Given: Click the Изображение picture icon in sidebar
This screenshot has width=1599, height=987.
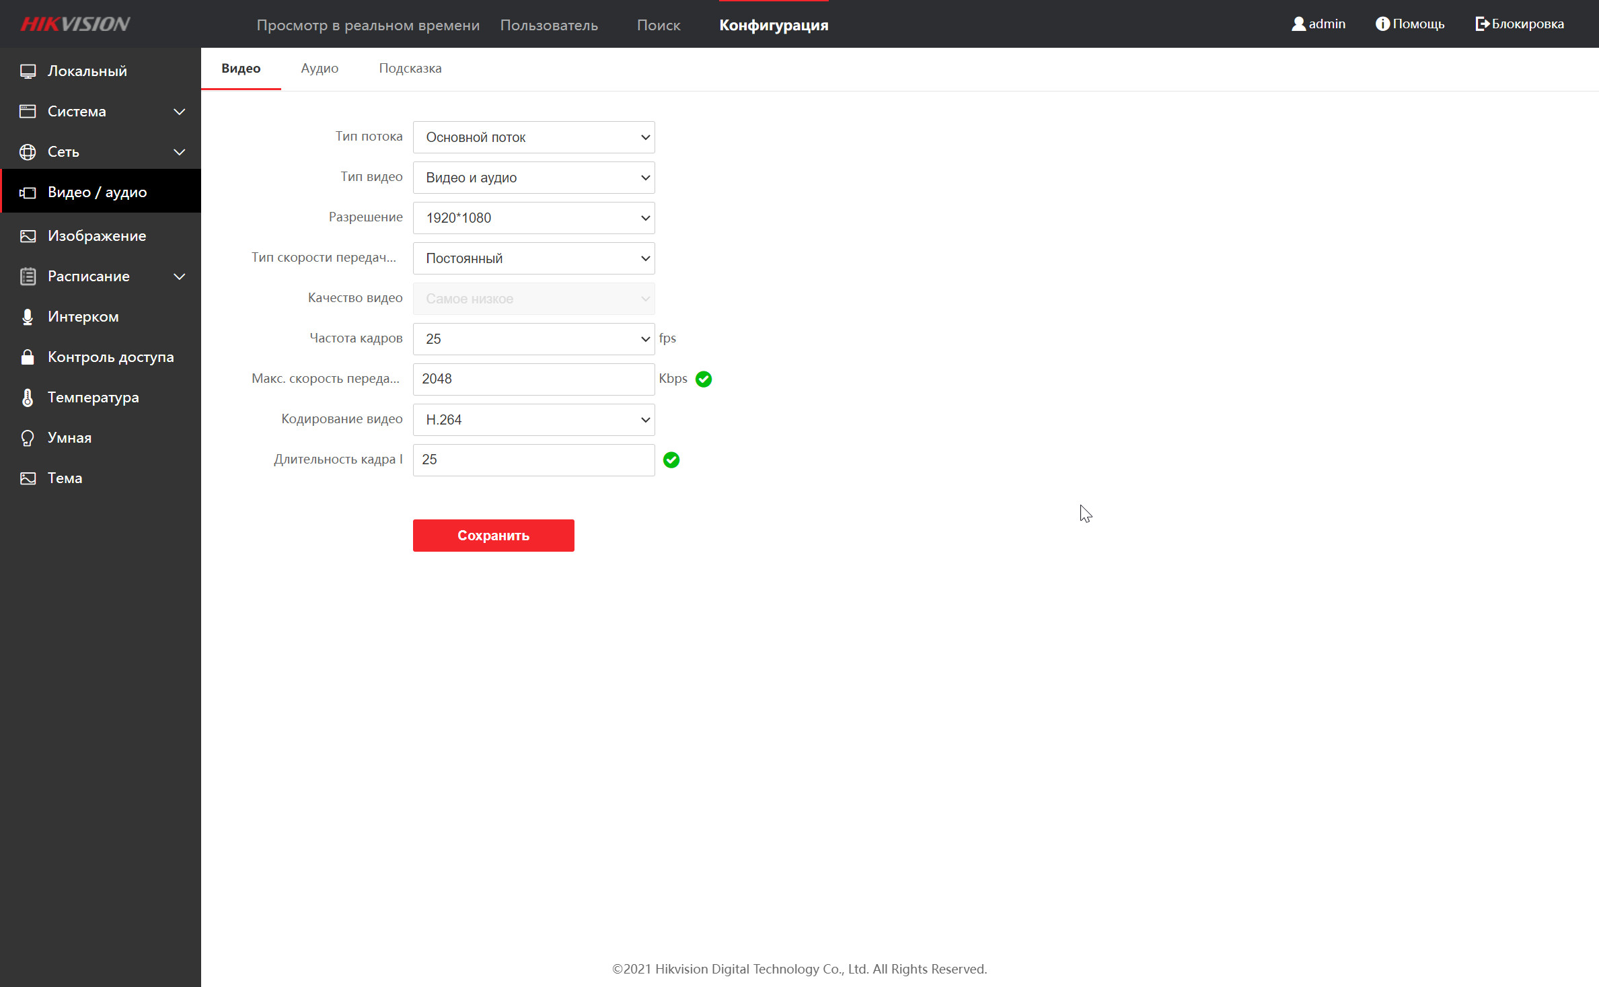Looking at the screenshot, I should [28, 236].
